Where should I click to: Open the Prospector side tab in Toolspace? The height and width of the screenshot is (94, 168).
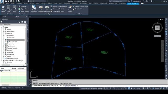[x=28, y=27]
